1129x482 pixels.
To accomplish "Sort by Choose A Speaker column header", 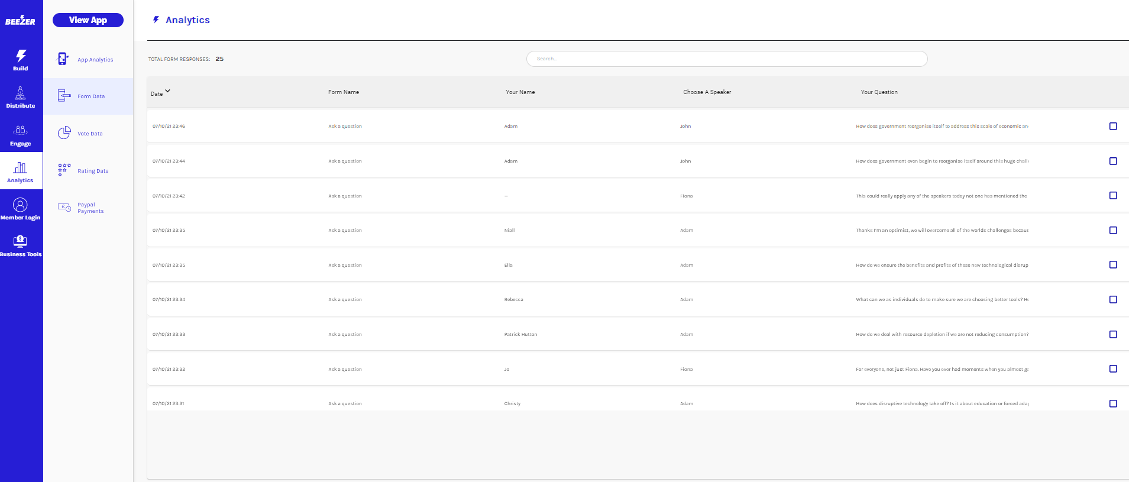I will tap(707, 92).
